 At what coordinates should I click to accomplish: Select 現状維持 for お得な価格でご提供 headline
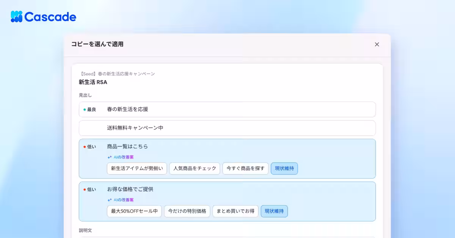coord(274,211)
